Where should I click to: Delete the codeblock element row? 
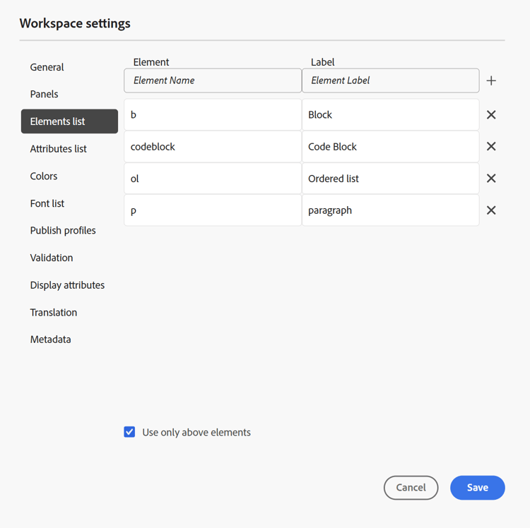coord(491,147)
